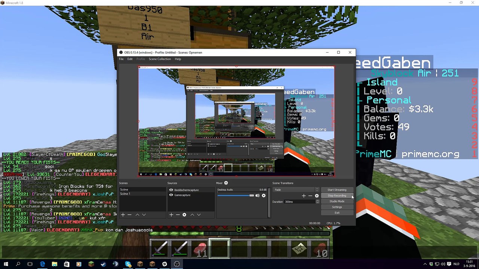479x269 pixels.
Task: Open the File menu in OBS
Action: click(121, 59)
